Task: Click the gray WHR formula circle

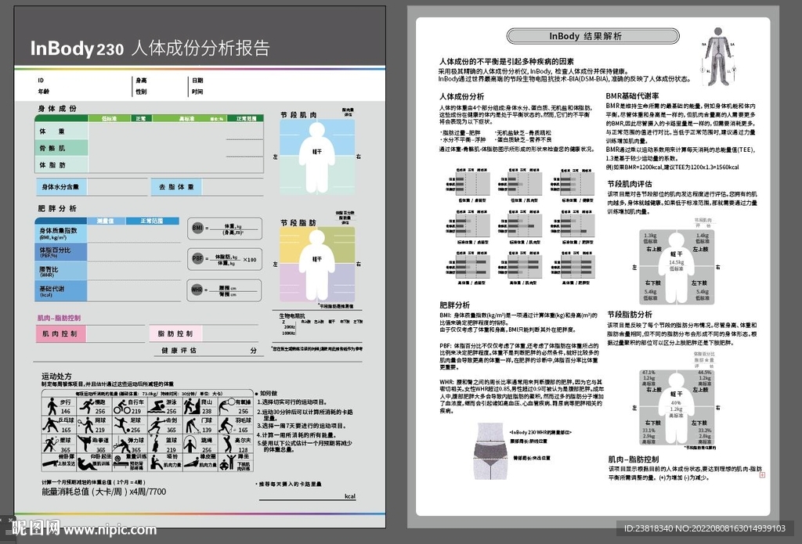Action: 197,290
